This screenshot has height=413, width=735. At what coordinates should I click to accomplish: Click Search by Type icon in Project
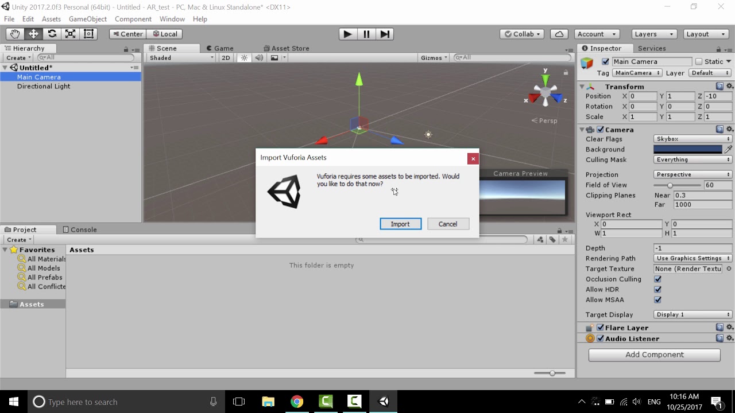(x=540, y=240)
